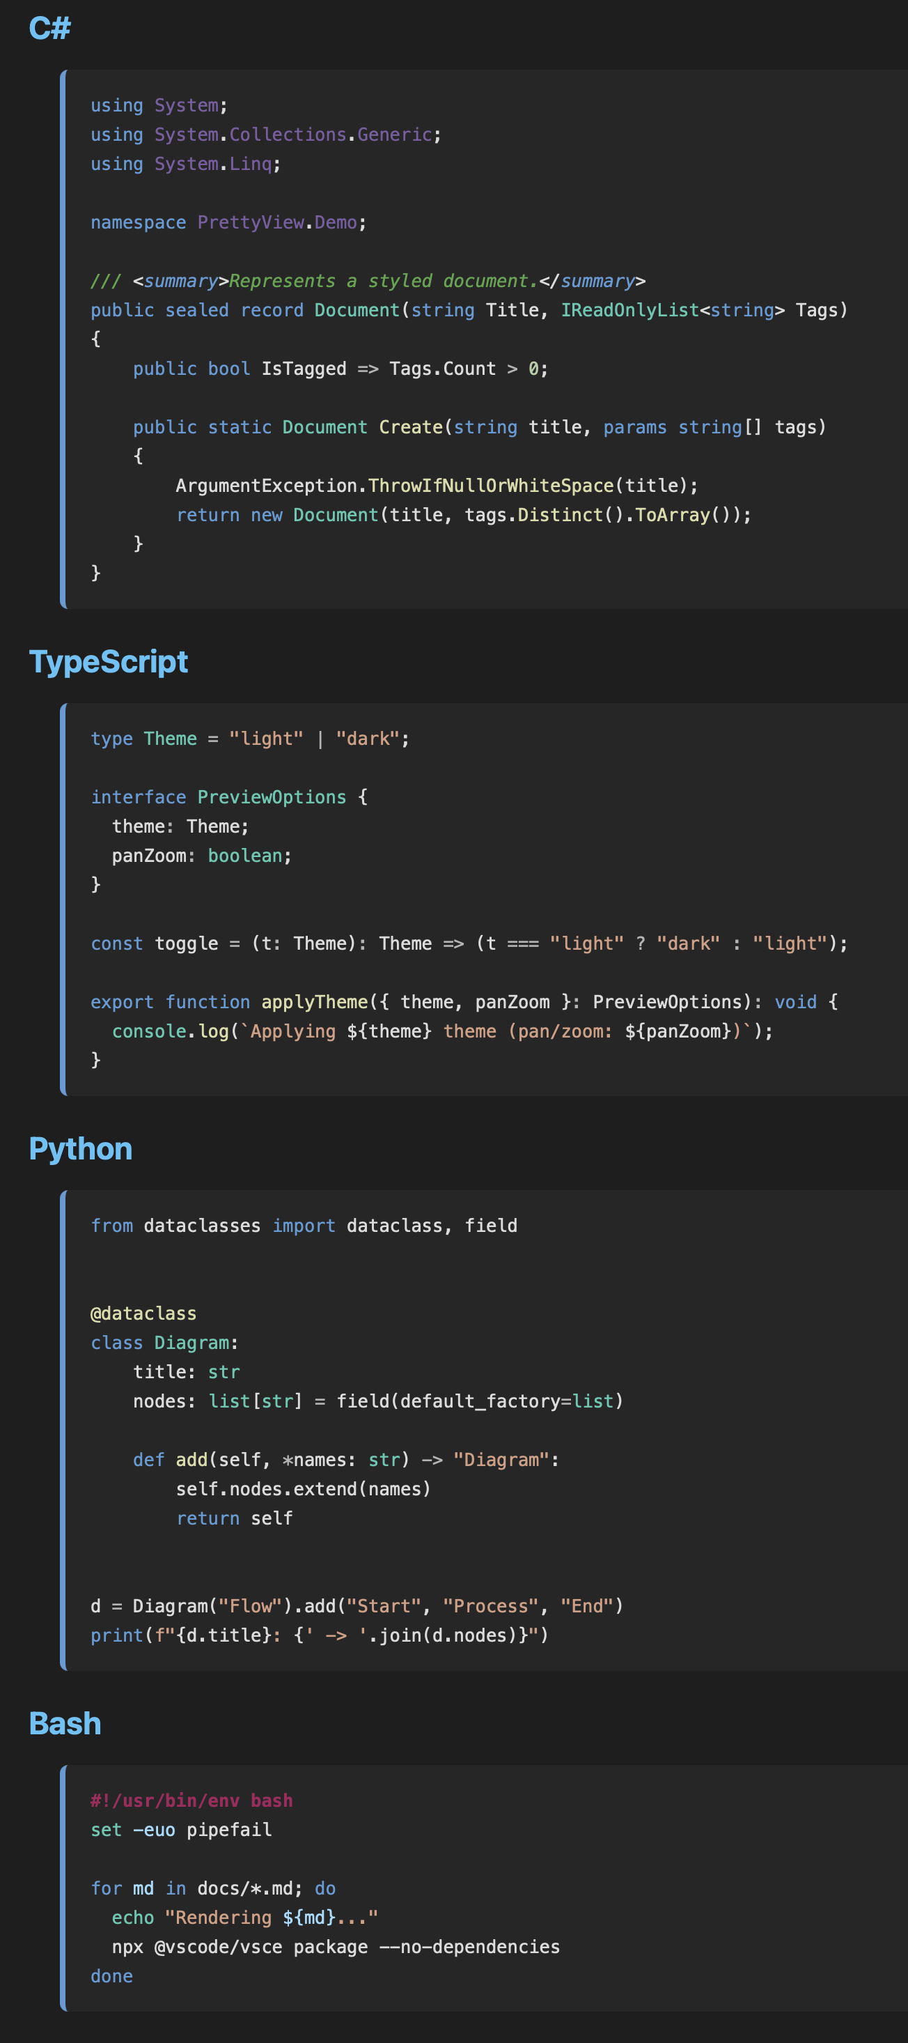Viewport: 908px width, 2043px height.
Task: Click the line "using System.Linq;"
Action: [x=185, y=164]
